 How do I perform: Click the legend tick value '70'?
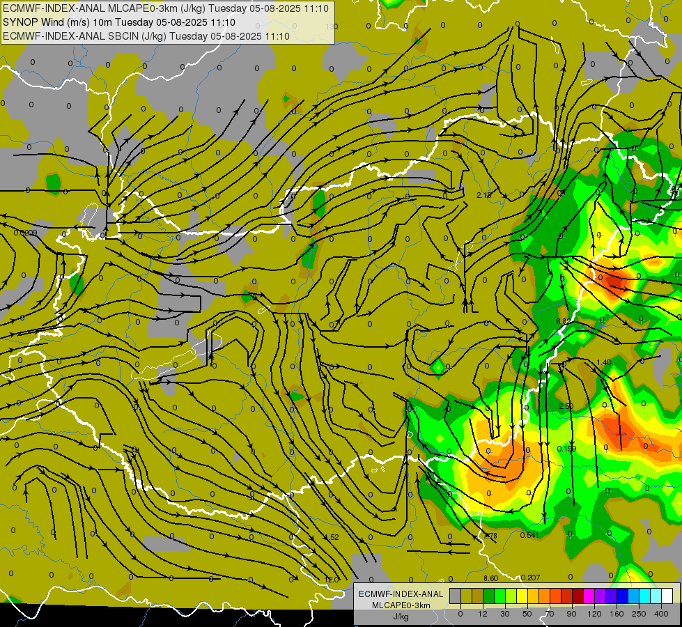pyautogui.click(x=550, y=614)
